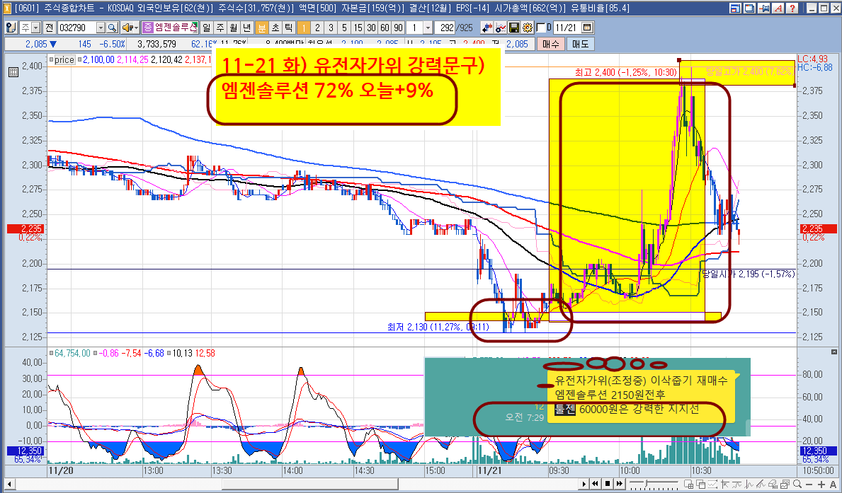Toggle the D checkbox beside date field
Image resolution: width=842 pixels, height=493 pixels.
(541, 28)
